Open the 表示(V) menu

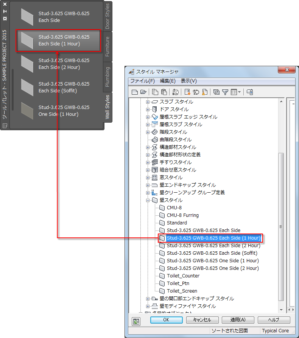click(x=188, y=81)
